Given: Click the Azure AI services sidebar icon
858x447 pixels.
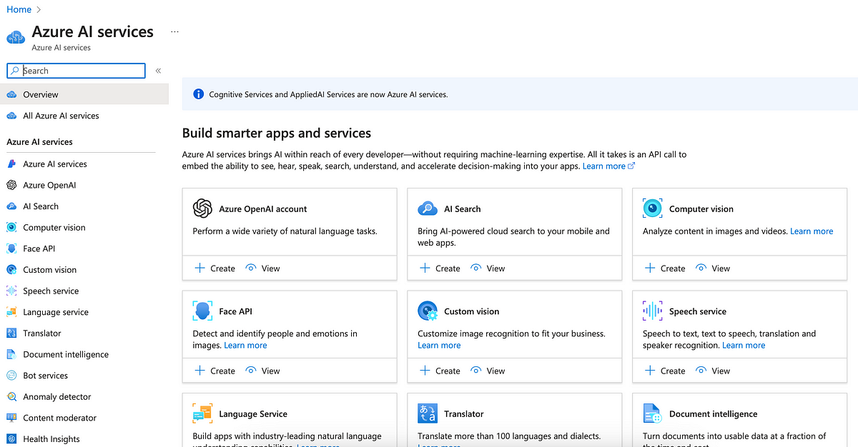Looking at the screenshot, I should point(11,164).
